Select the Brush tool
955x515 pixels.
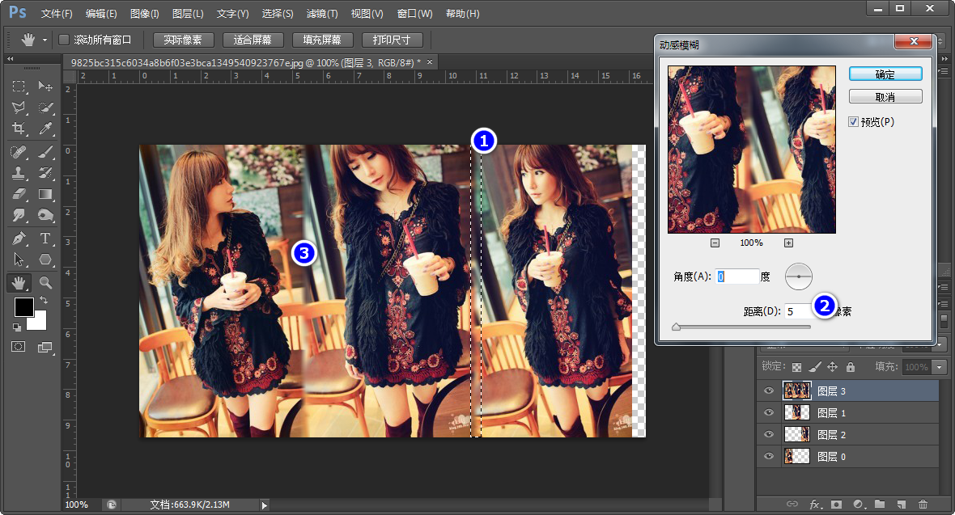click(45, 151)
